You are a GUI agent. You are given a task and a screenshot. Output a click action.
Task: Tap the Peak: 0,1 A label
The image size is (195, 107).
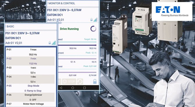91,53
